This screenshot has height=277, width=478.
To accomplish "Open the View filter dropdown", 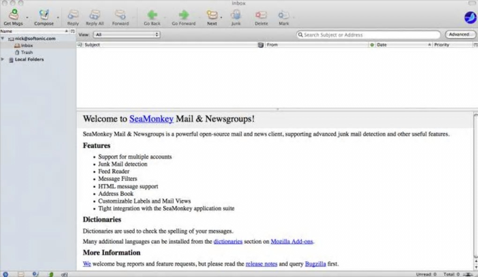I will tap(127, 35).
